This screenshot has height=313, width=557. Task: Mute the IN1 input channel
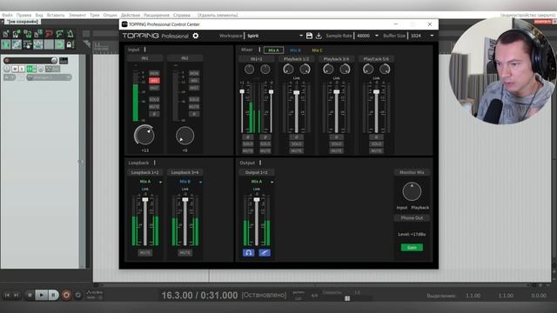coord(154,106)
